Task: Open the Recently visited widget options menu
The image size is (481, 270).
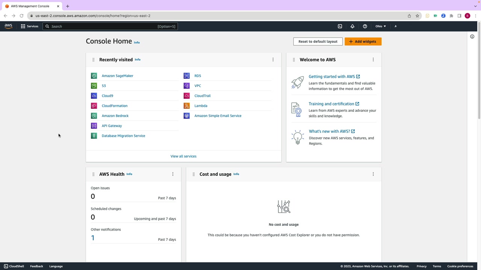Action: click(273, 60)
